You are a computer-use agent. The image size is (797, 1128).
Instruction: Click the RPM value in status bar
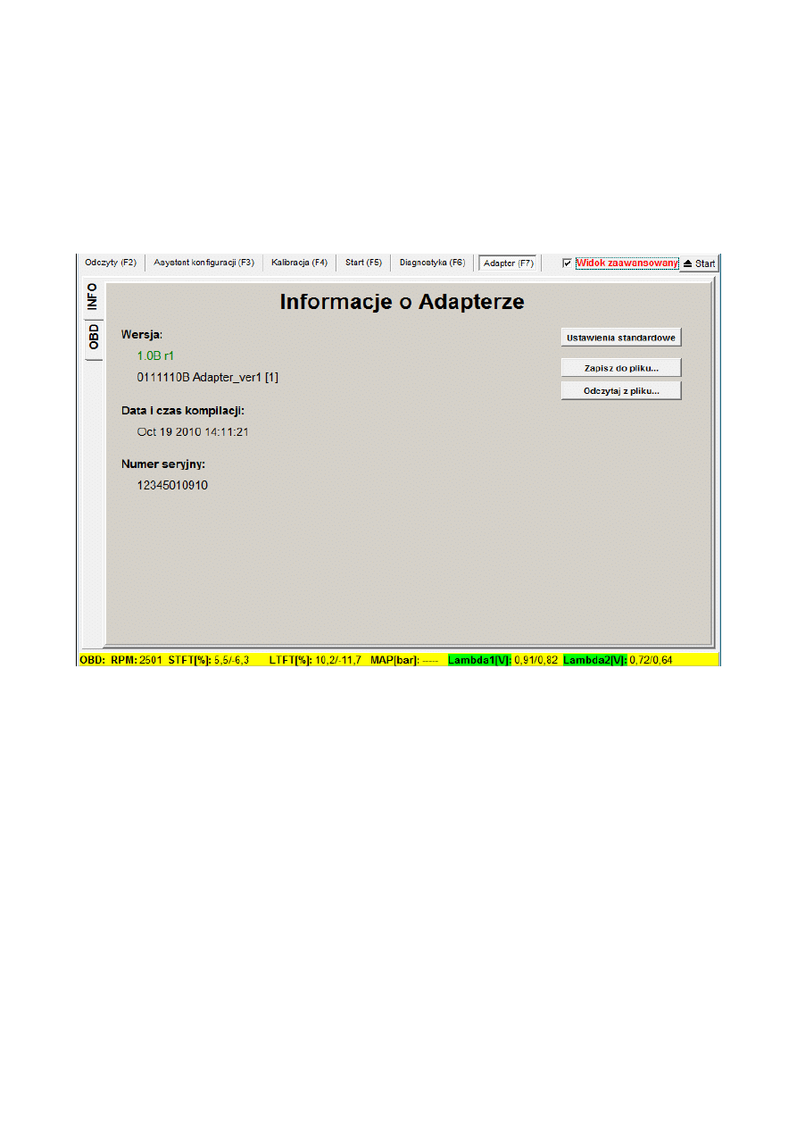pyautogui.click(x=150, y=660)
